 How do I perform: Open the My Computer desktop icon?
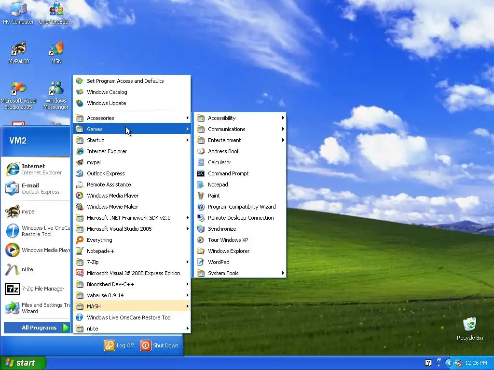click(x=18, y=13)
